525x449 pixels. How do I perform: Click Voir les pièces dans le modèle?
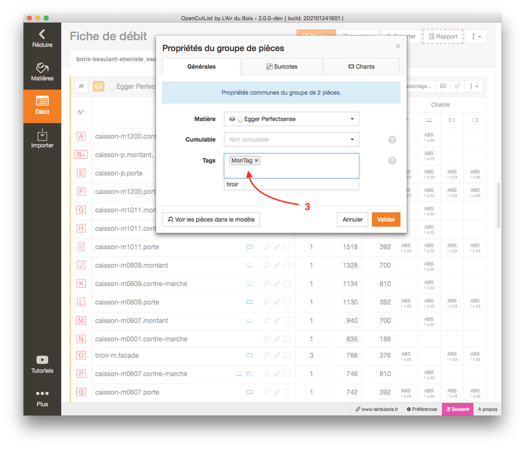[211, 219]
